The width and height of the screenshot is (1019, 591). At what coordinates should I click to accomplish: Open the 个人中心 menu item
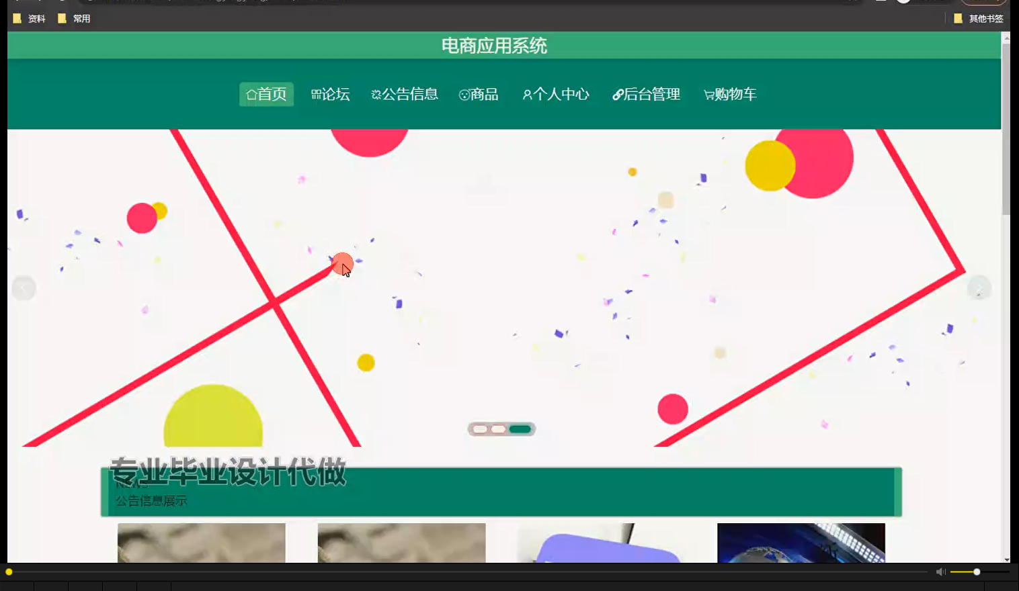pyautogui.click(x=556, y=94)
